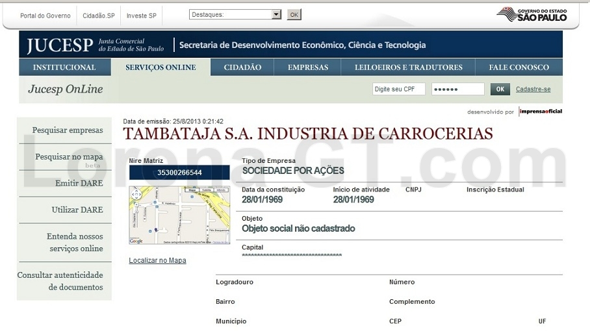Open the Serviços Online tab

(160, 67)
